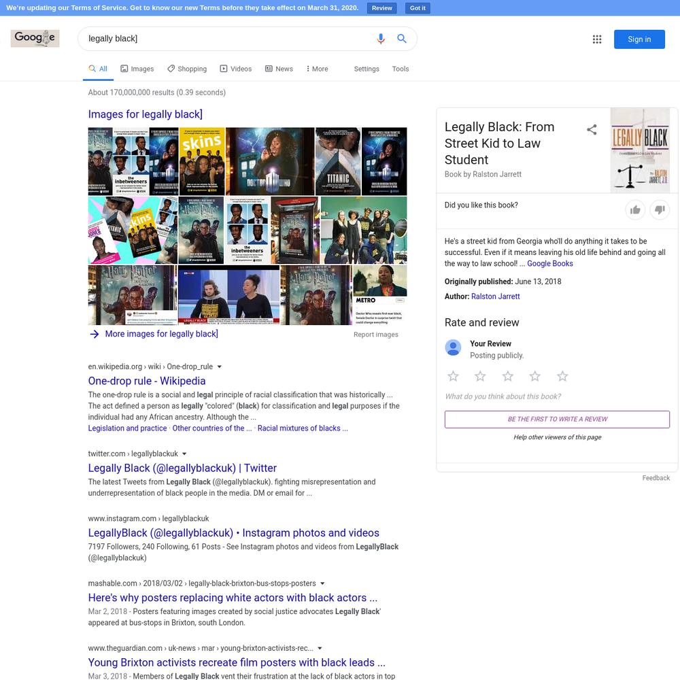This screenshot has width=680, height=680.
Task: Rate the book three stars
Action: pyautogui.click(x=508, y=376)
